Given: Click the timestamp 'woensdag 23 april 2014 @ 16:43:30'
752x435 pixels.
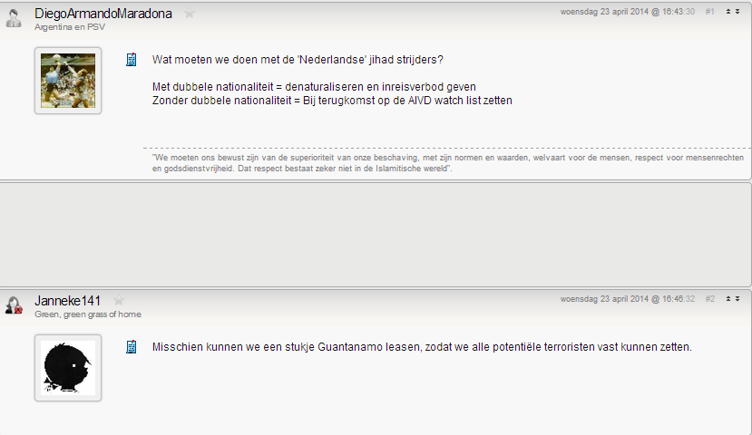Looking at the screenshot, I should coord(628,12).
